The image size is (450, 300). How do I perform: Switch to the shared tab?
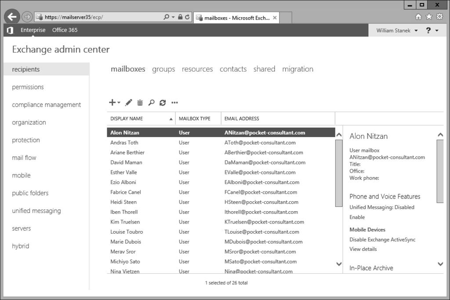[x=264, y=69]
